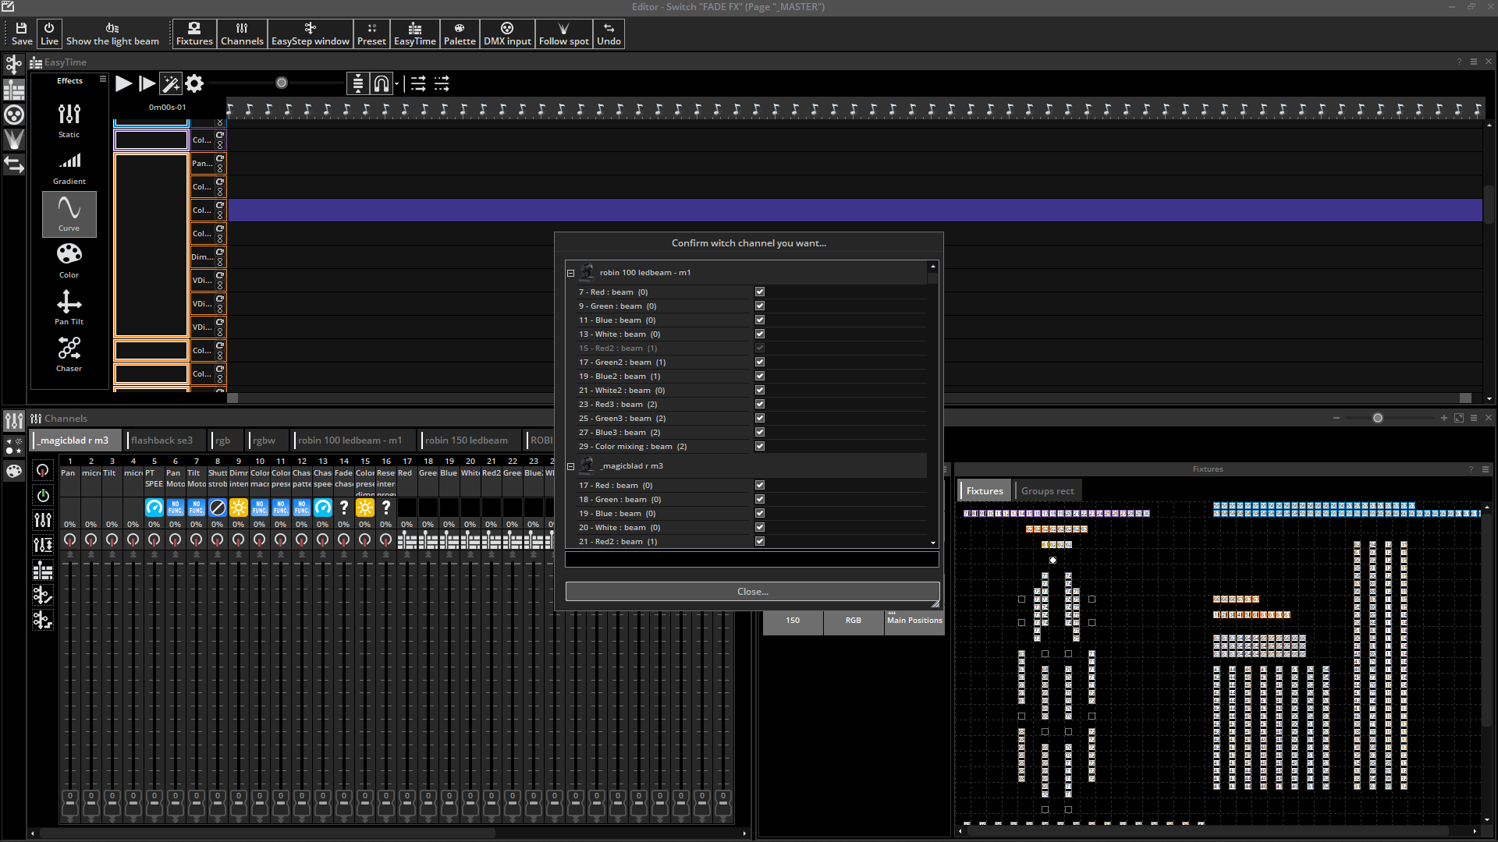Select the Curve effect tool
This screenshot has height=842, width=1498.
pyautogui.click(x=69, y=213)
